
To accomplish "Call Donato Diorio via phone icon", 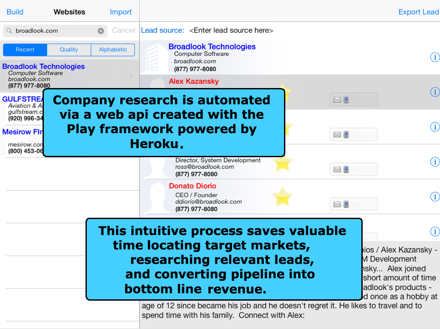I will click(x=346, y=204).
